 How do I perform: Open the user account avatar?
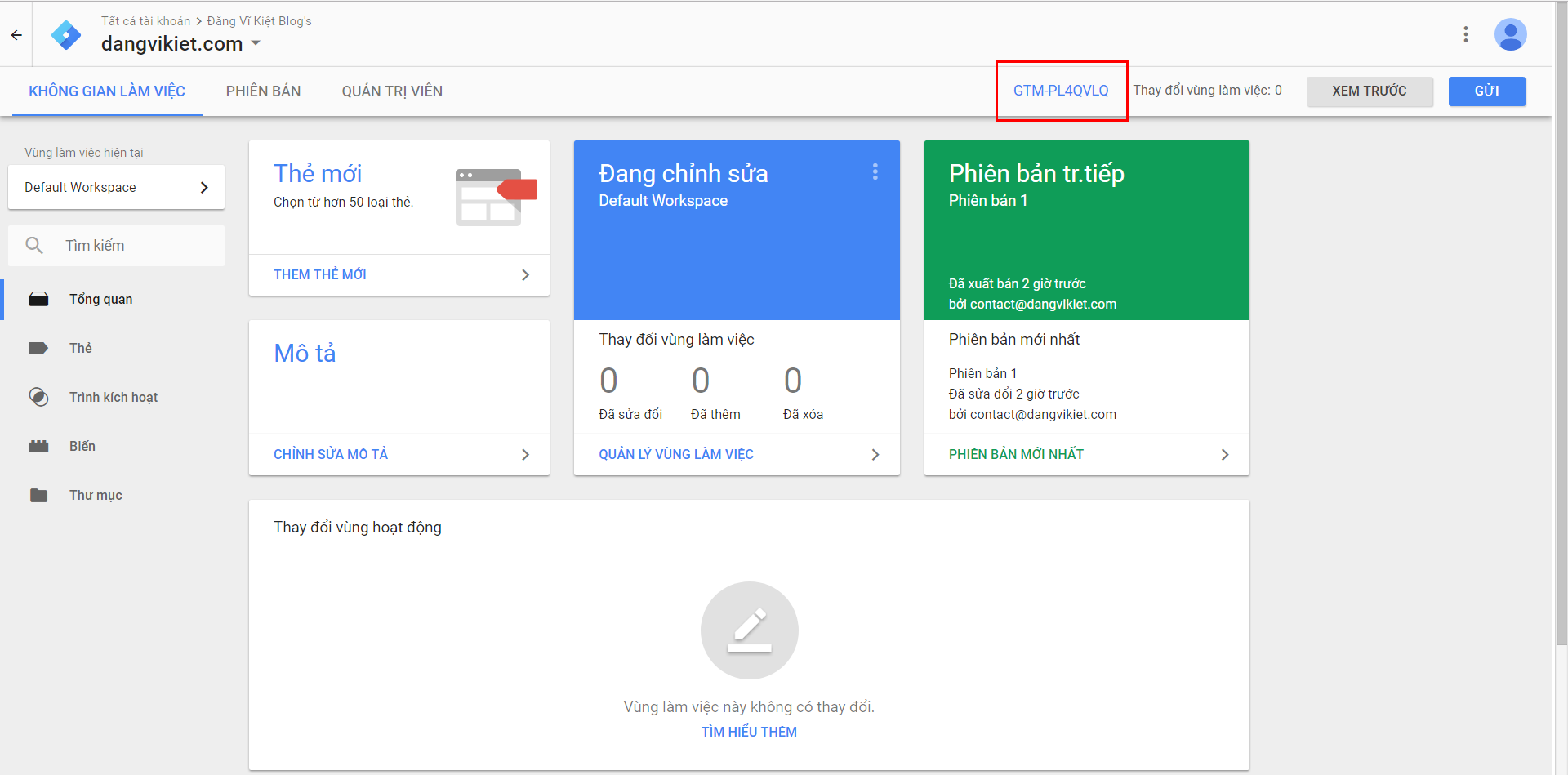tap(1510, 34)
